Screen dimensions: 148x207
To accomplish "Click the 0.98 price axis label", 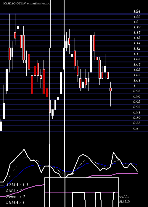I will (x=137, y=91).
